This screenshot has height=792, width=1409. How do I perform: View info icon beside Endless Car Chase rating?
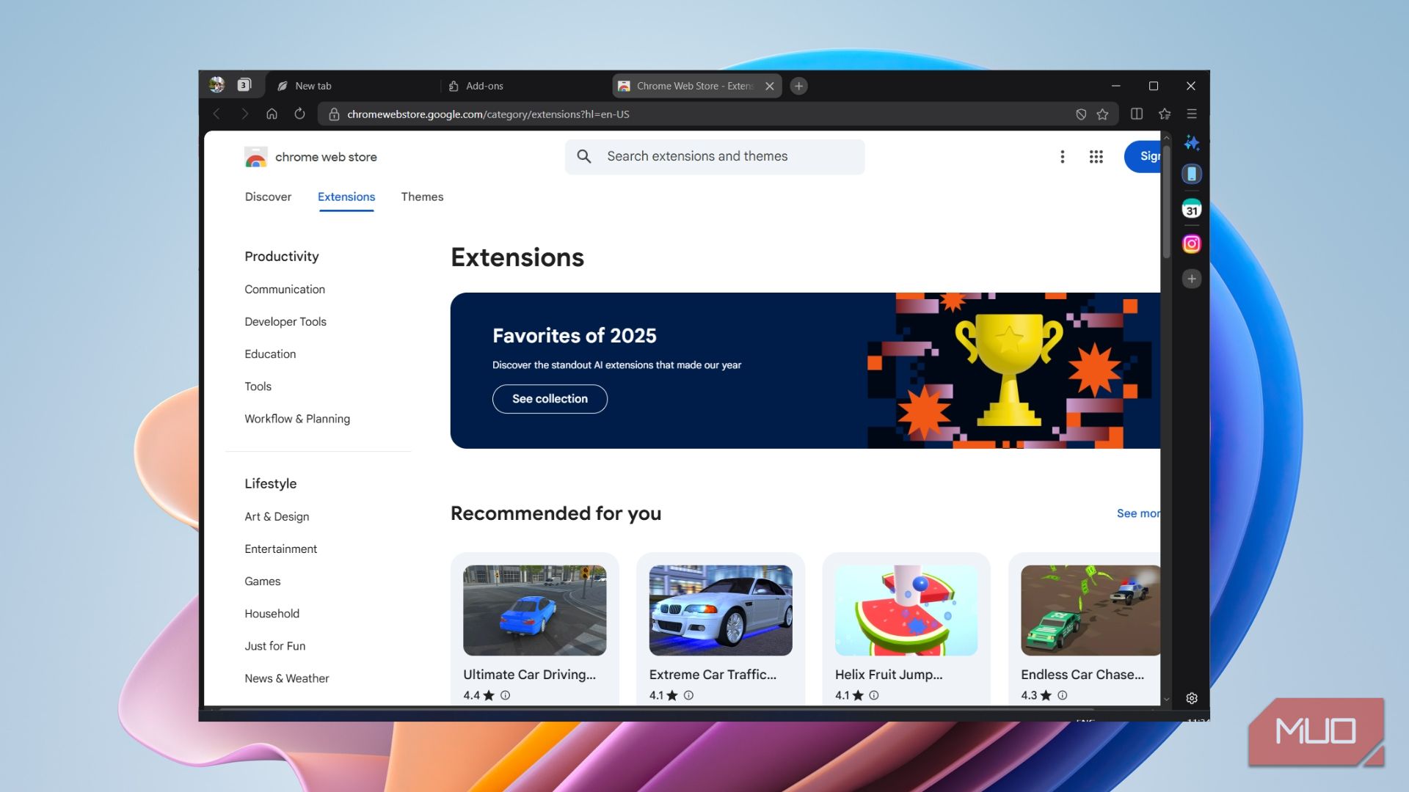[x=1062, y=695]
